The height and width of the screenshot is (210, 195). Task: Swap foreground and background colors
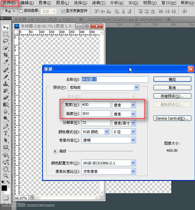pos(8,182)
